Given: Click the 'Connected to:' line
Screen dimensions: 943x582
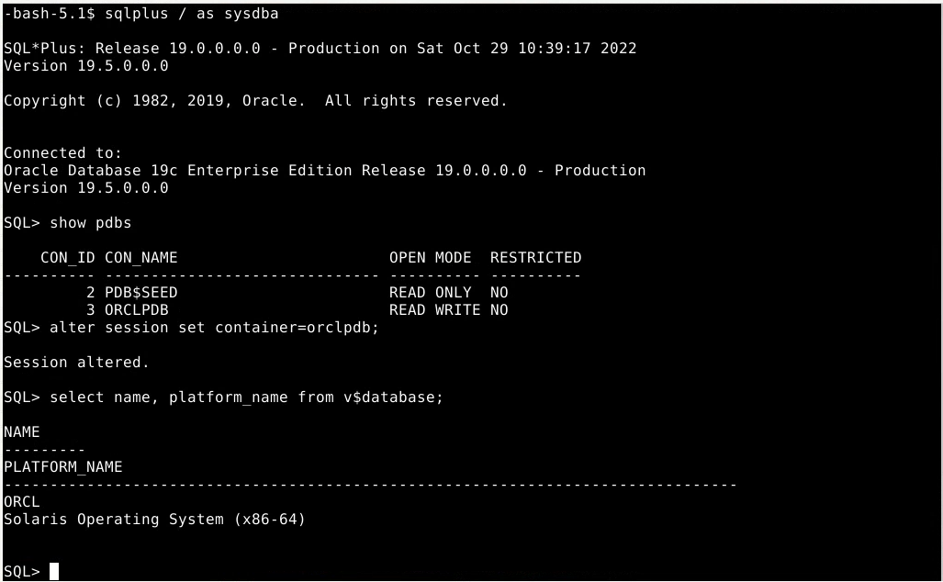Looking at the screenshot, I should click(x=62, y=153).
